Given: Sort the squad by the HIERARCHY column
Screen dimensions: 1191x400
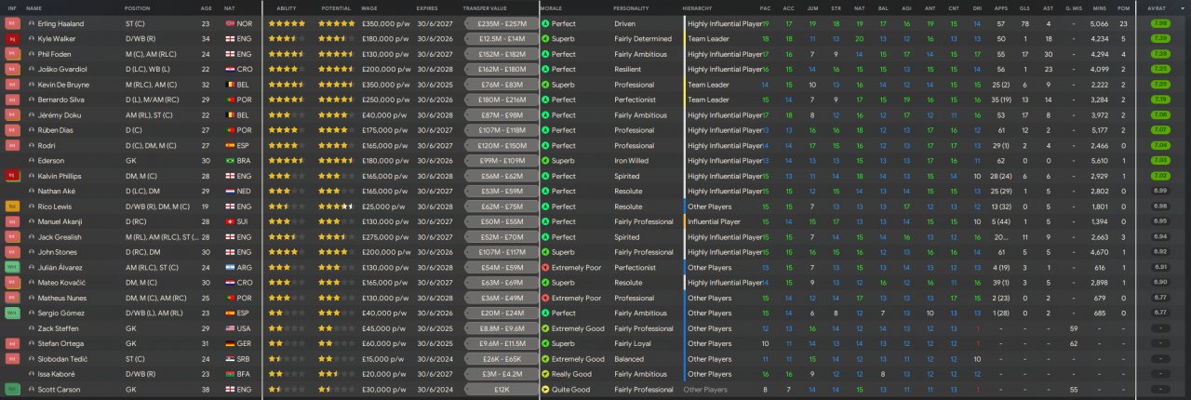Looking at the screenshot, I should click(697, 7).
